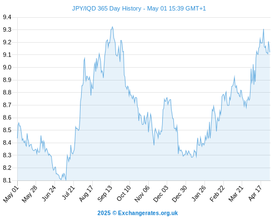This screenshot has height=222, width=275.
Task: Select the Mar 21 date label
Action: point(236,193)
